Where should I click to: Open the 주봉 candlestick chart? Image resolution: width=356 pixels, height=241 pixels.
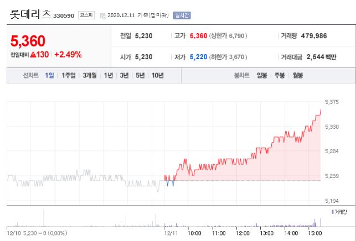pyautogui.click(x=280, y=75)
